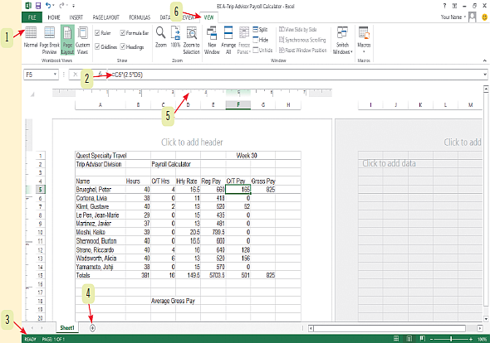Click Synchronous Scrolling
490x343 pixels.
coord(302,40)
